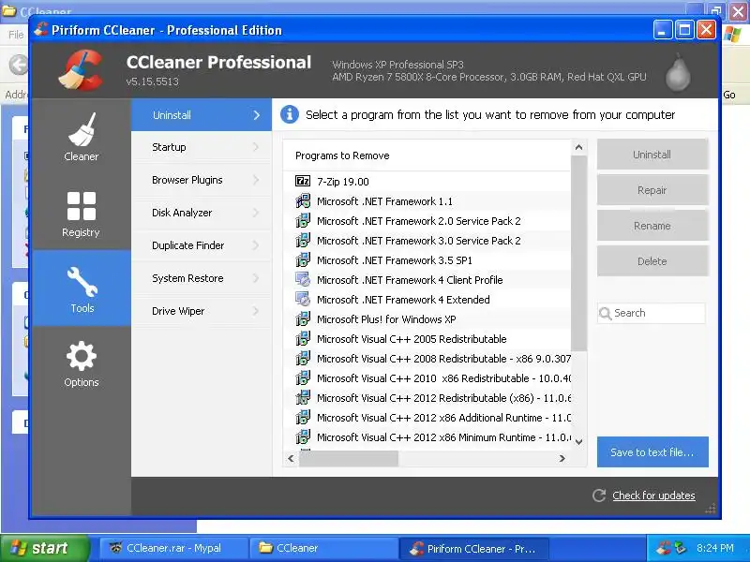Click the Search input field
750x562 pixels.
click(x=652, y=313)
